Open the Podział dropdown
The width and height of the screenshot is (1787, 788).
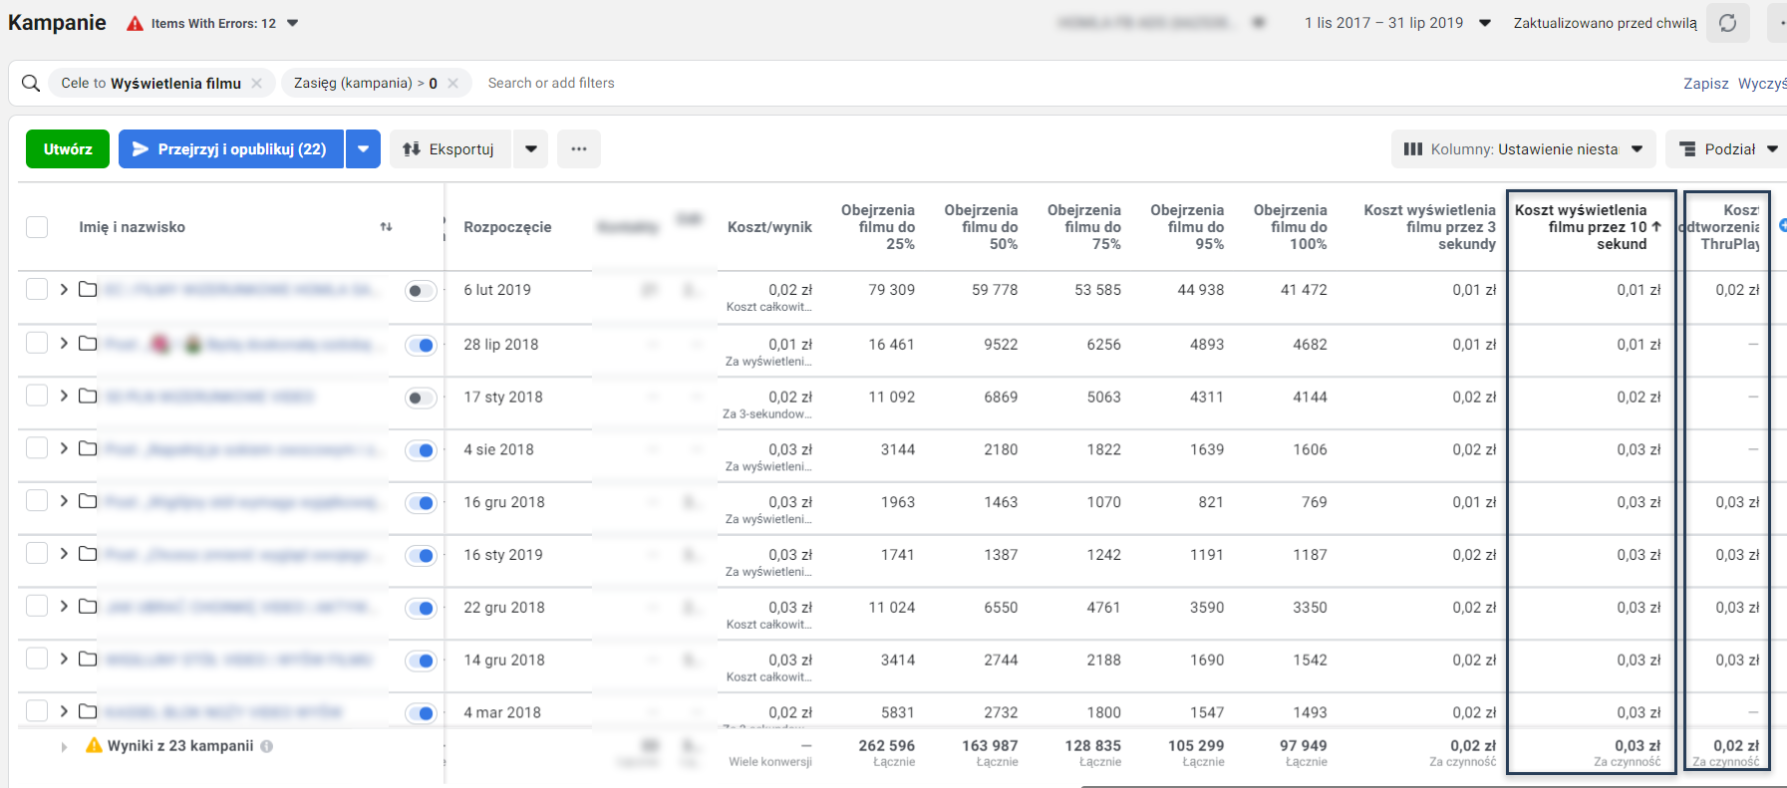click(1727, 148)
